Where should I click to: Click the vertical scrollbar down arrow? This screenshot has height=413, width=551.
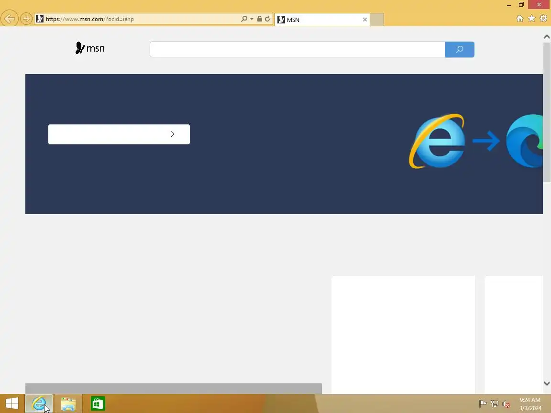click(x=547, y=383)
